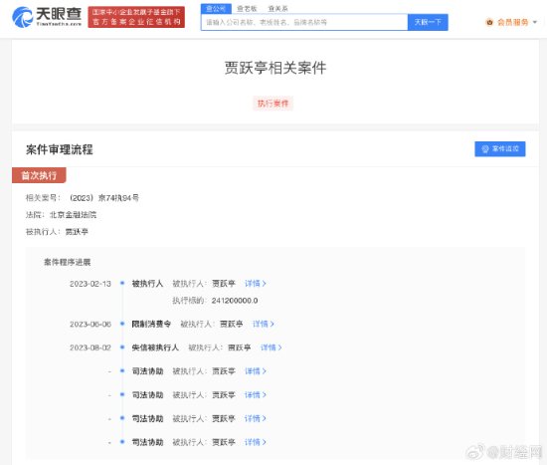547x465 pixels.
Task: Click the 2023-06-06 timeline dot
Action: pyautogui.click(x=122, y=324)
